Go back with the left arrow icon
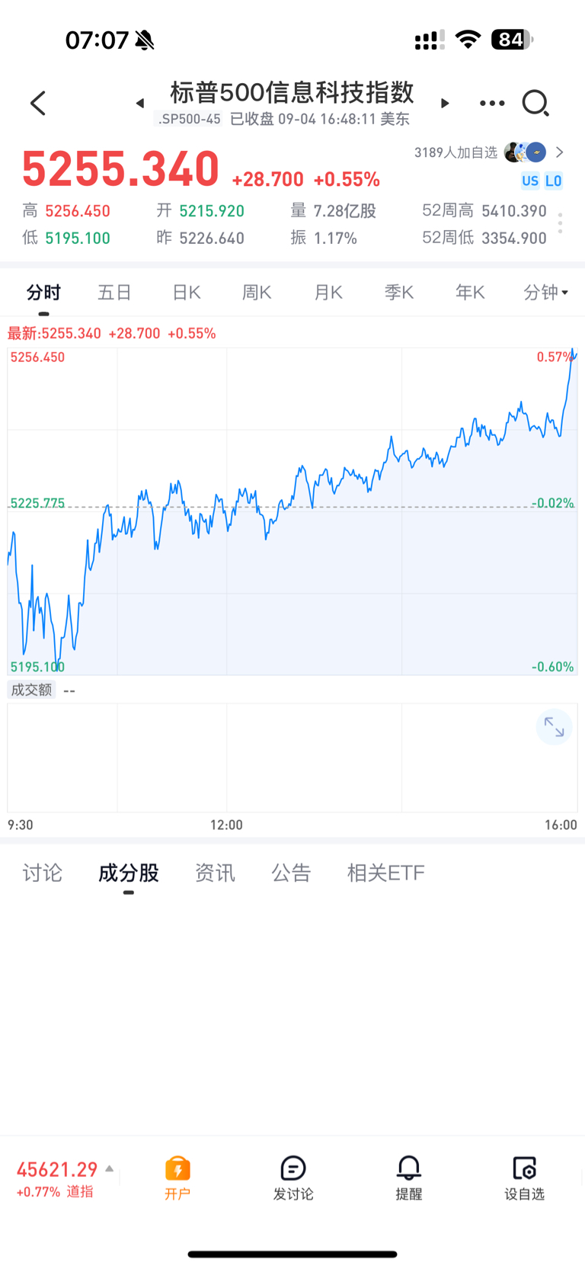 click(38, 103)
